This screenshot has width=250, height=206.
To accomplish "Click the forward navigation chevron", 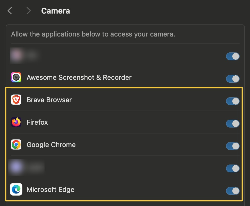I will pos(28,11).
